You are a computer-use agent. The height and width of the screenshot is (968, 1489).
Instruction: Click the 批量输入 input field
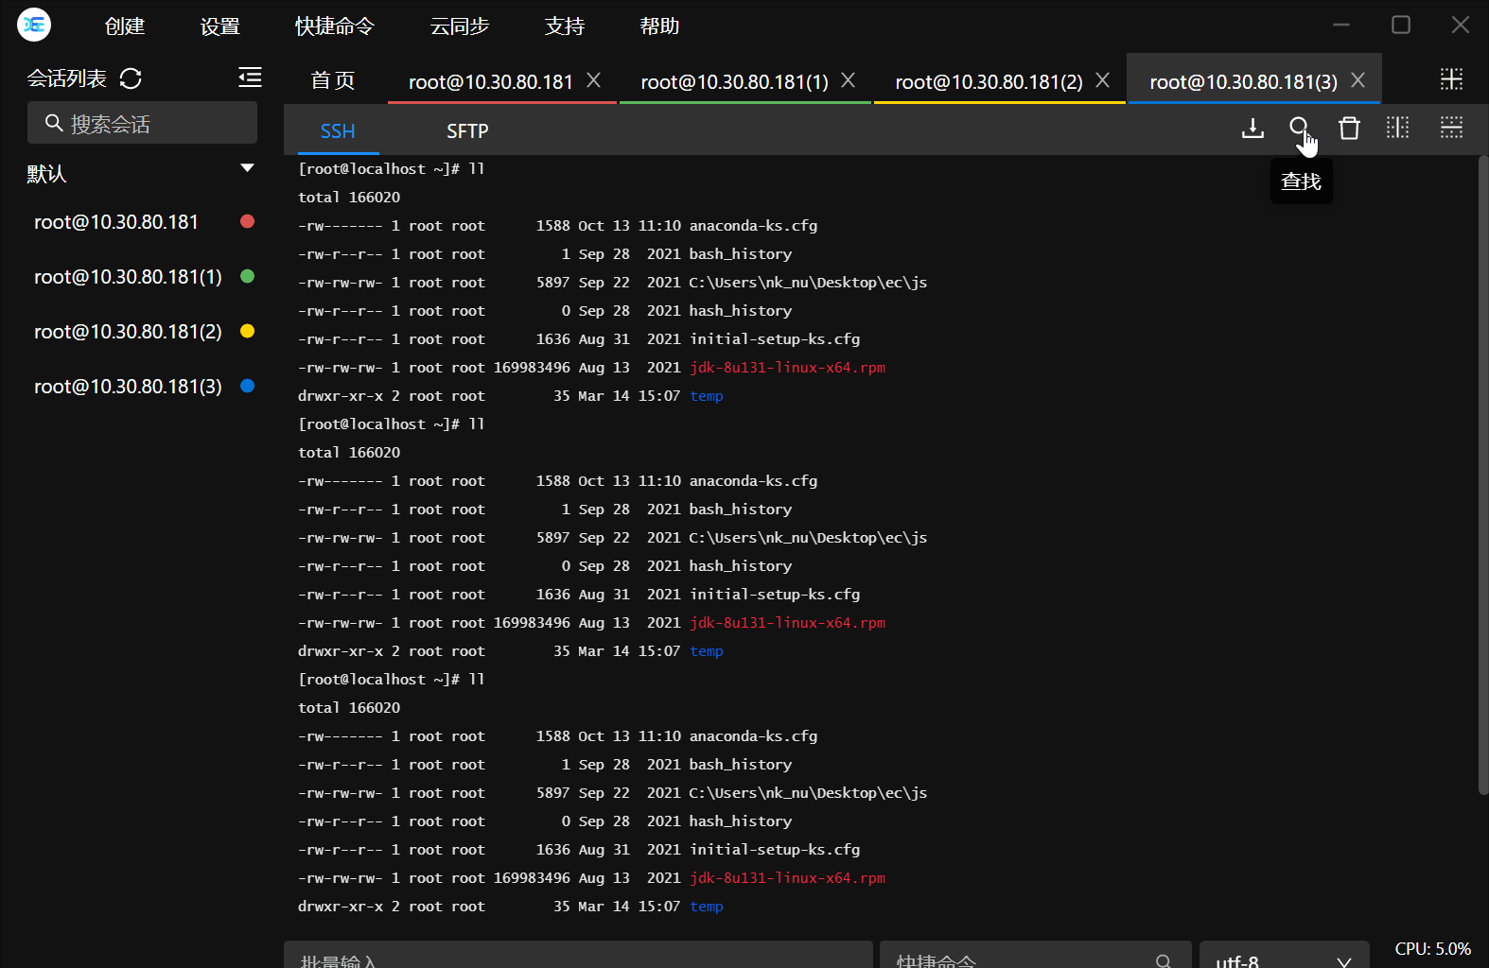[578, 955]
